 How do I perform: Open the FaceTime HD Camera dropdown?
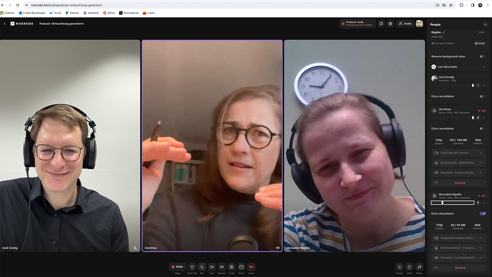pyautogui.click(x=458, y=153)
